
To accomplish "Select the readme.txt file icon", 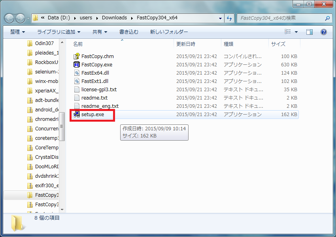I will (77, 98).
